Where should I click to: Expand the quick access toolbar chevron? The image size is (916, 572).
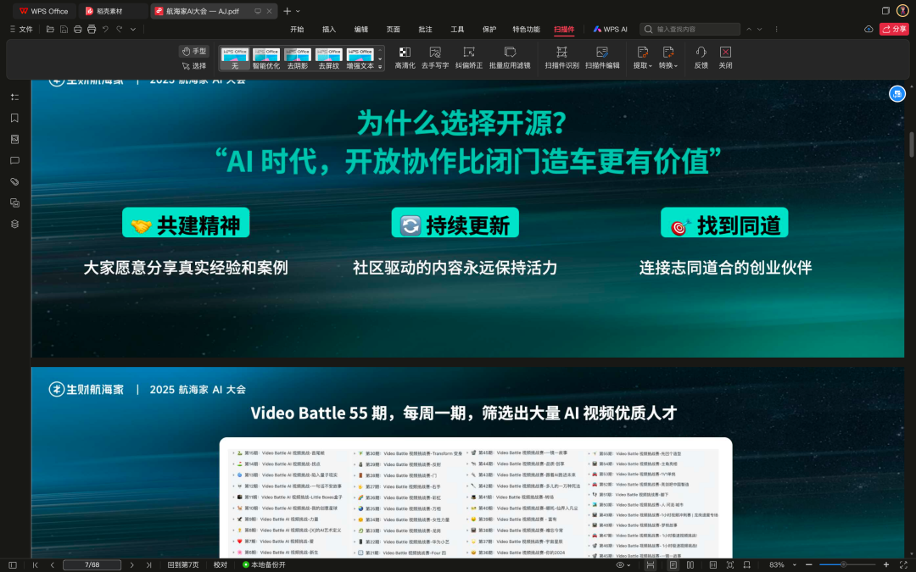[133, 29]
